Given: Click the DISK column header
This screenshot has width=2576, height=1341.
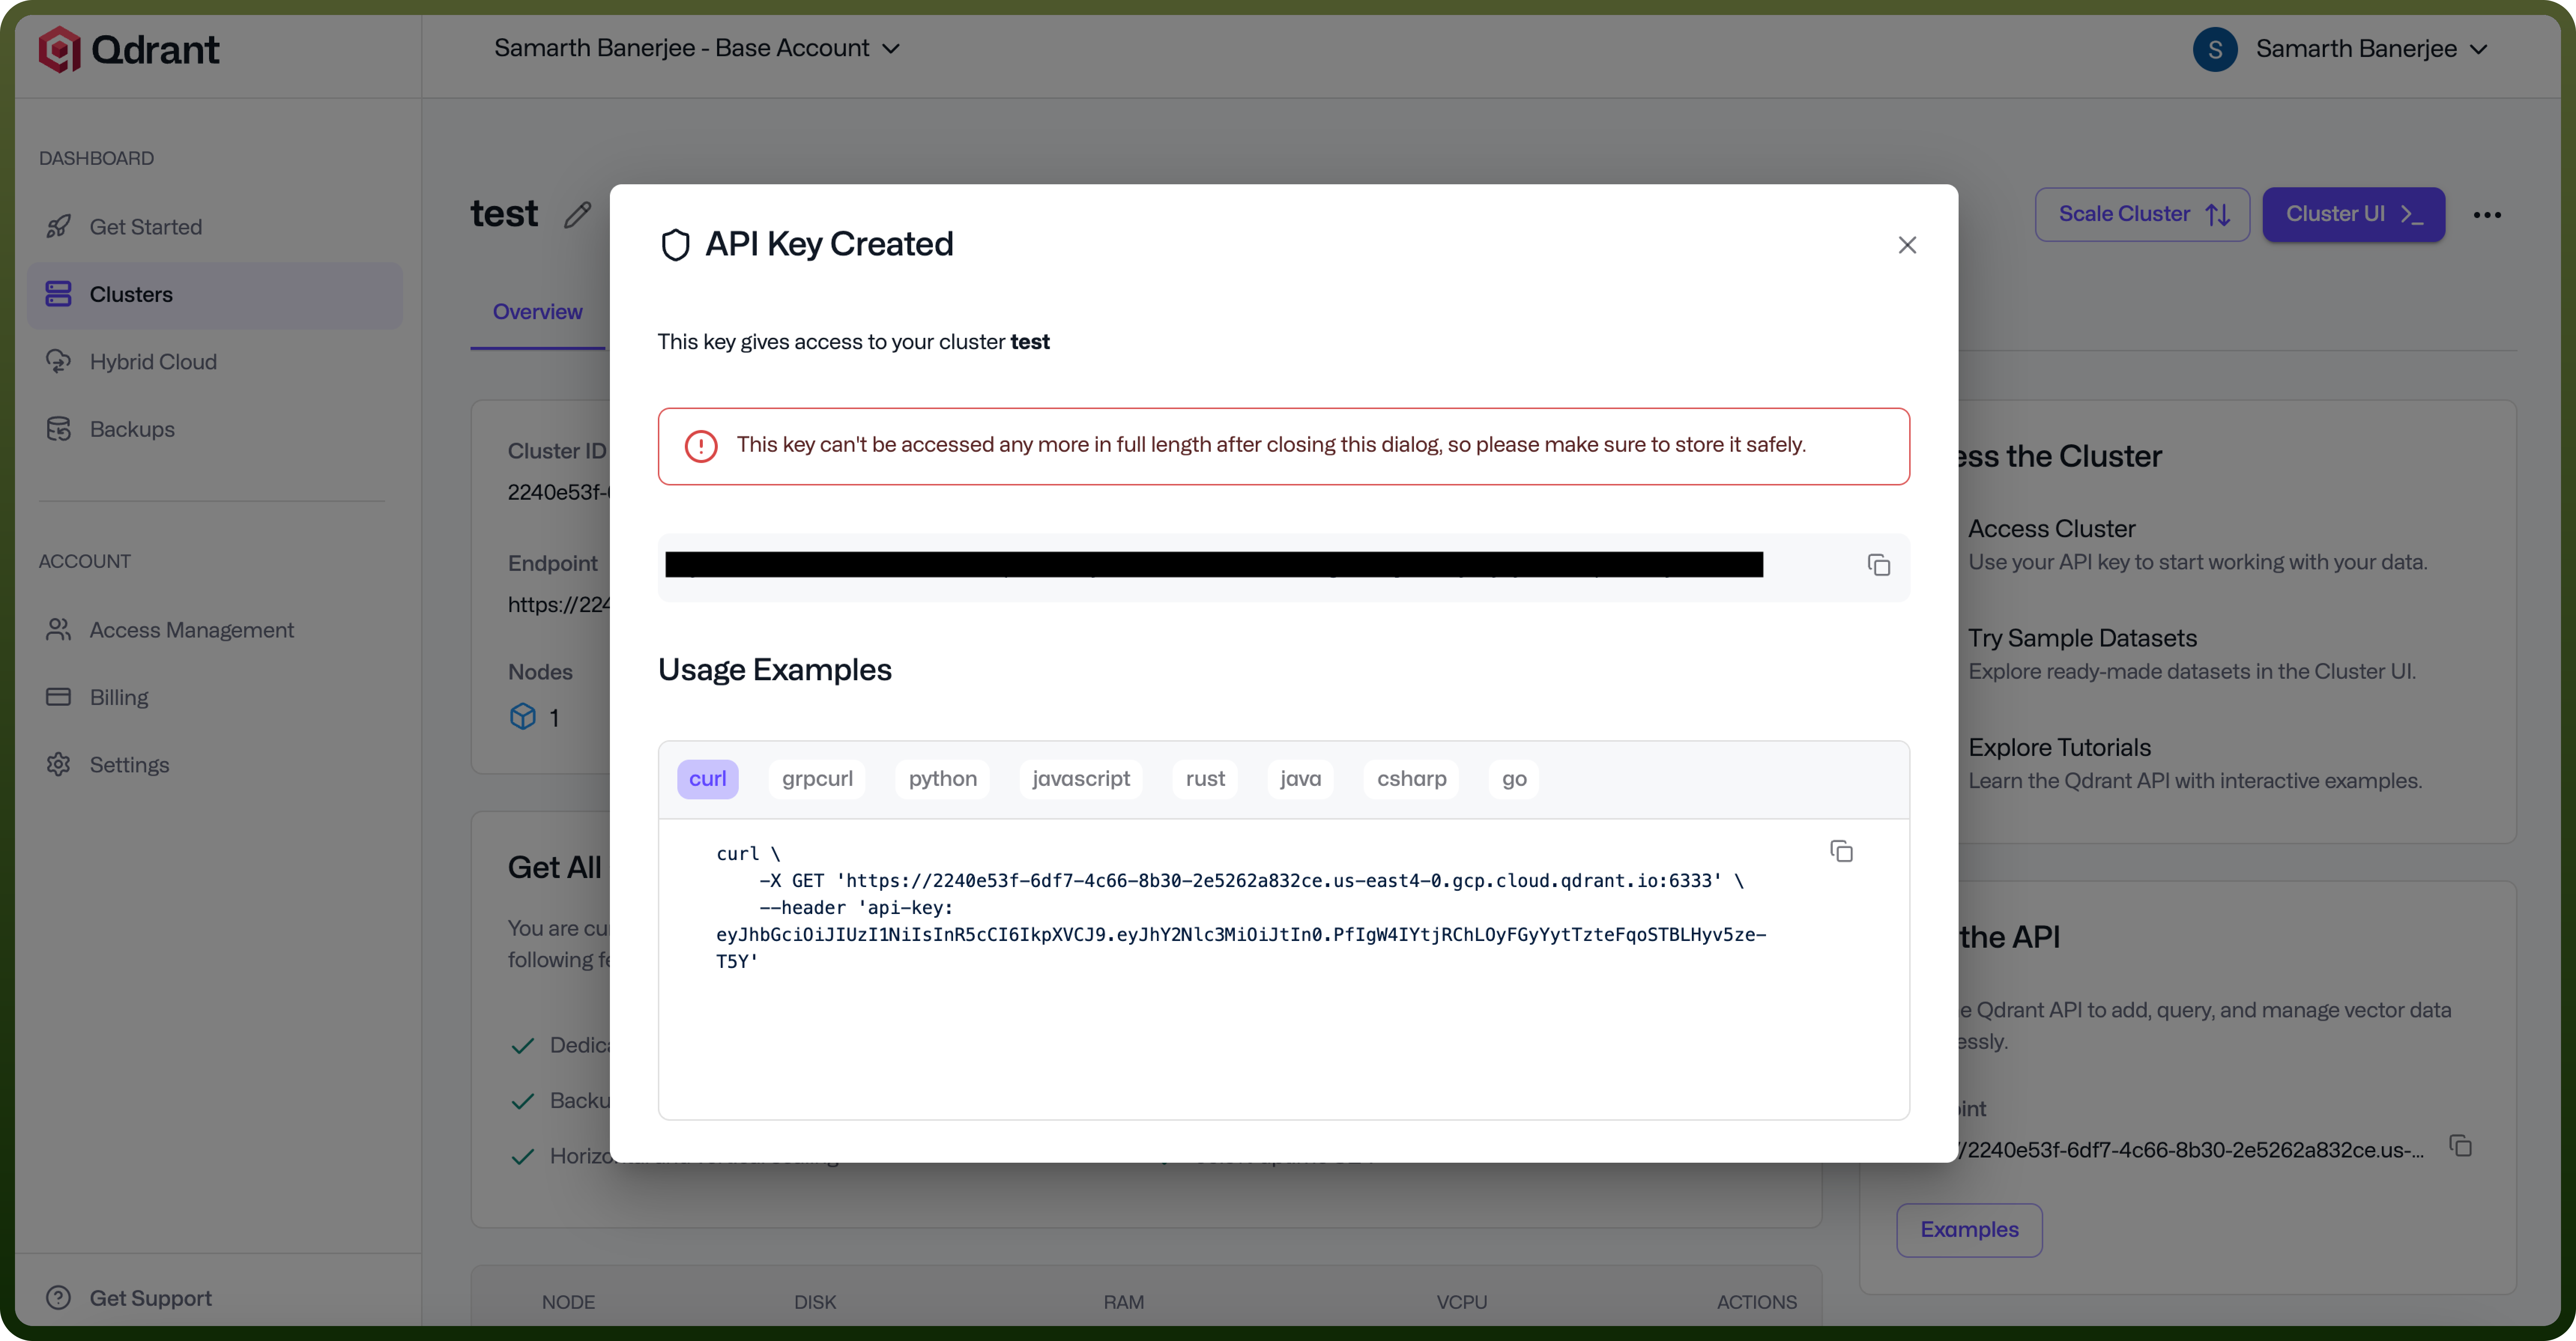Looking at the screenshot, I should (x=815, y=1302).
